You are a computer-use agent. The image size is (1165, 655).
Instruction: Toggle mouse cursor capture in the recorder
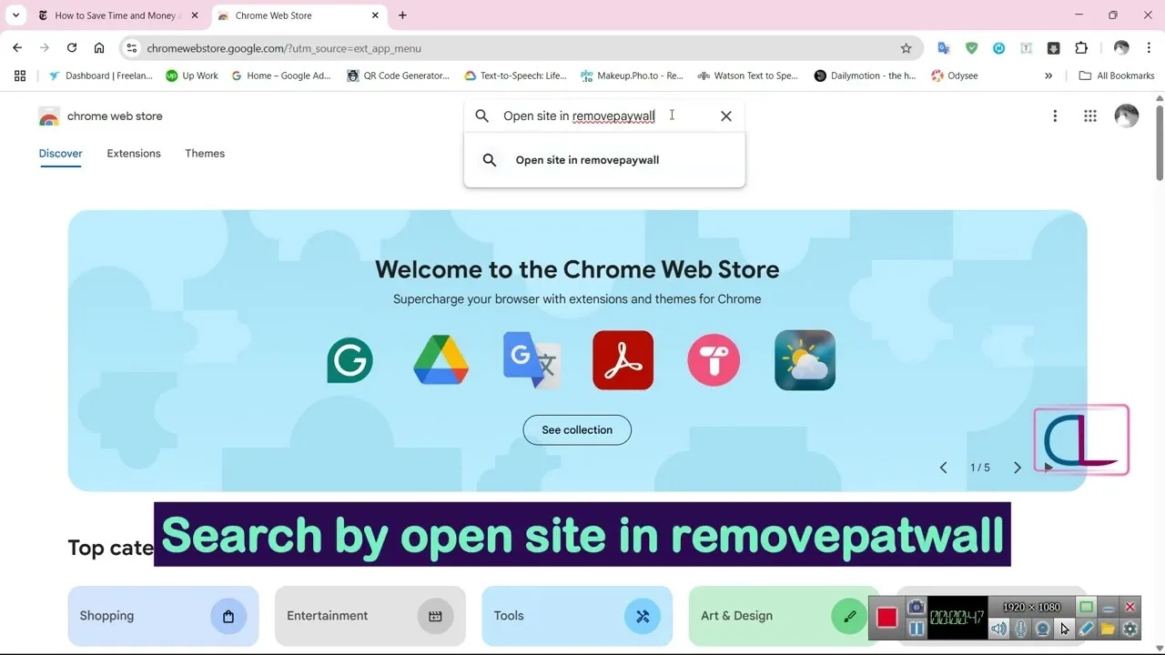pyautogui.click(x=1065, y=629)
